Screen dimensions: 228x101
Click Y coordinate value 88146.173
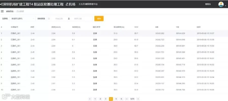pyautogui.click(x=180, y=77)
